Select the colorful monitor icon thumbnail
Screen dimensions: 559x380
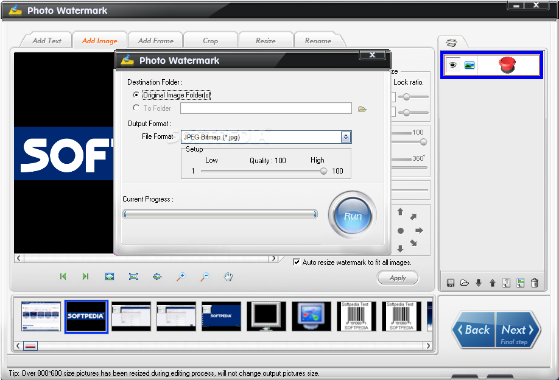click(311, 316)
